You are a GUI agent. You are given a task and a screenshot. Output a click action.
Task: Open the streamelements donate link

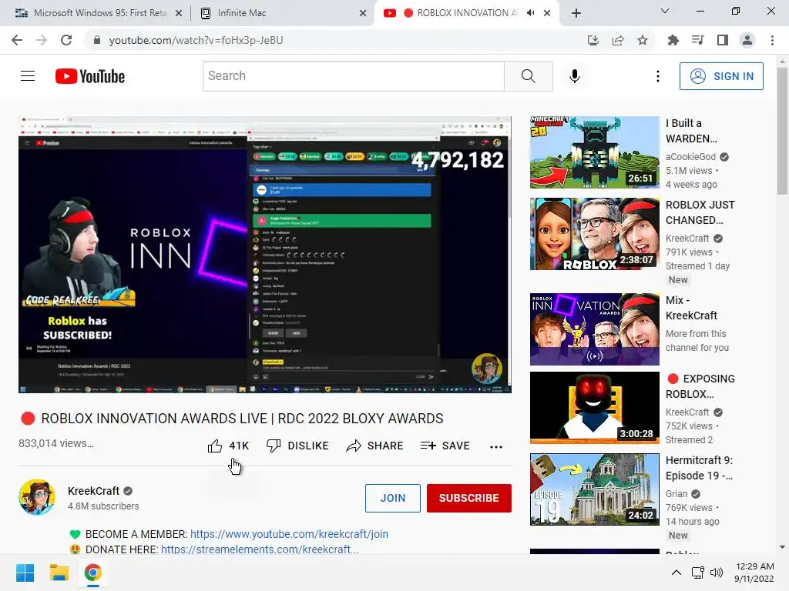click(260, 549)
